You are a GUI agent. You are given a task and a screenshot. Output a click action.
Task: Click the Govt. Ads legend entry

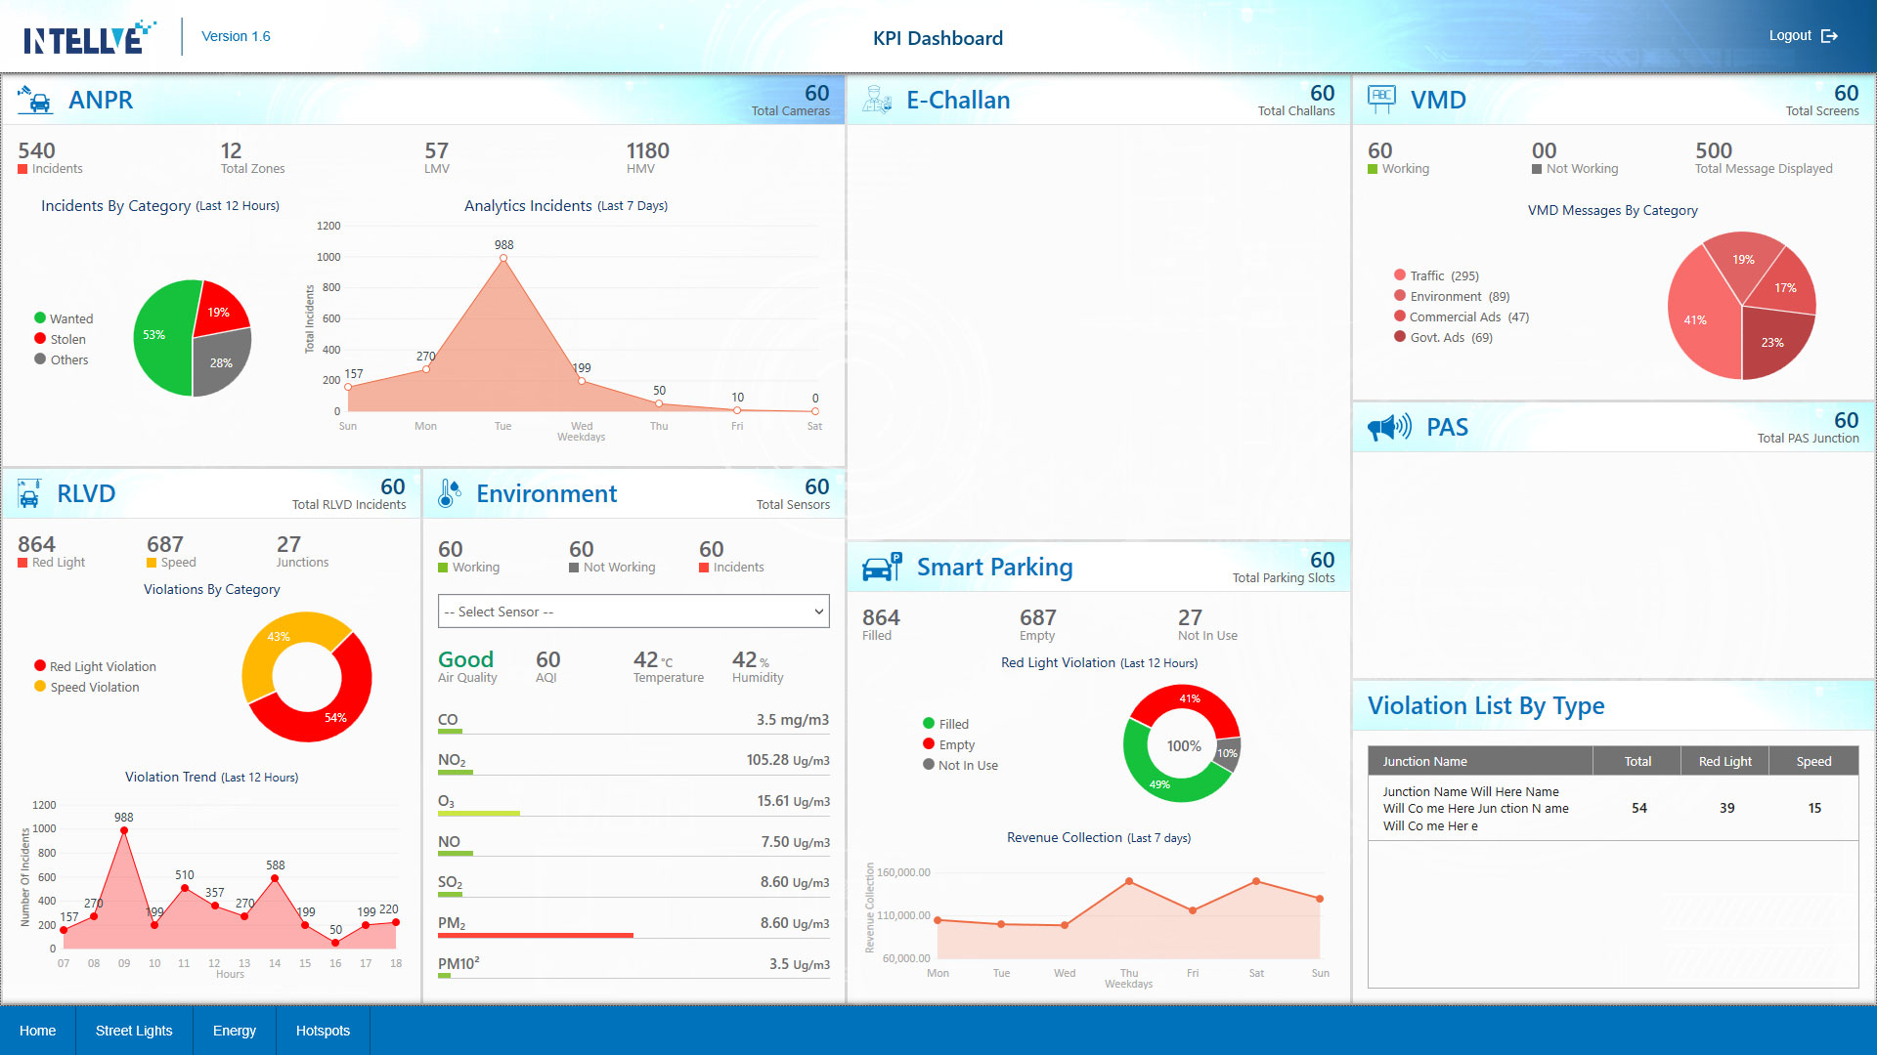coord(1443,337)
